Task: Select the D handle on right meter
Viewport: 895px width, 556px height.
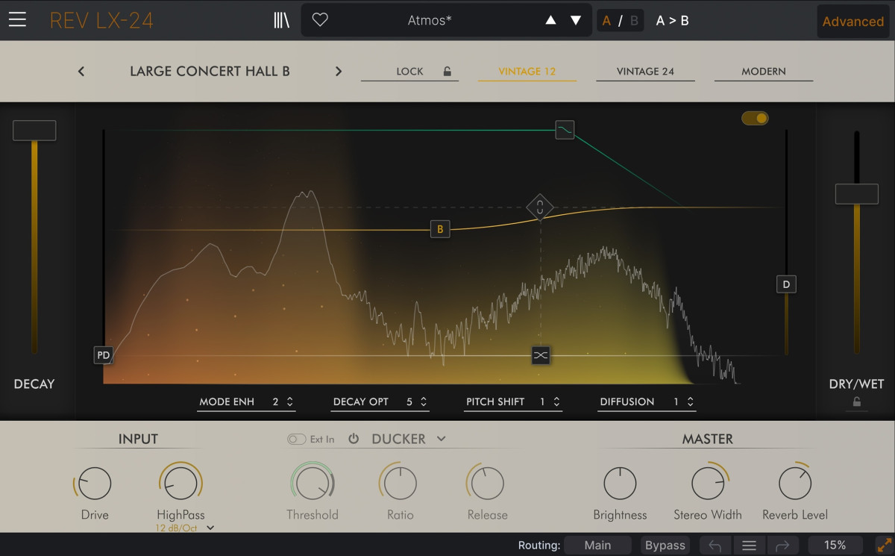Action: (x=786, y=284)
